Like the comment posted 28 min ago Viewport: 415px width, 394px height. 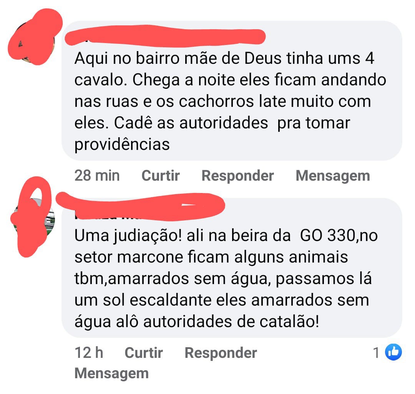click(161, 176)
